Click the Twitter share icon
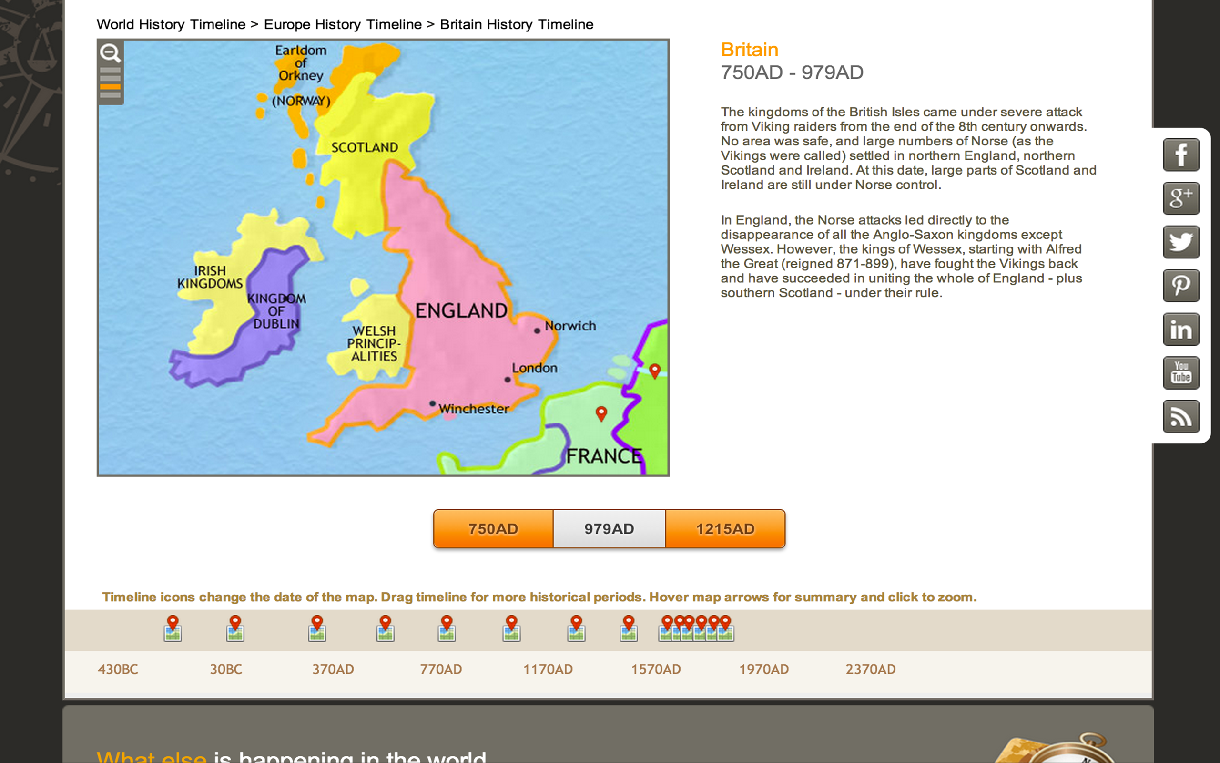Viewport: 1220px width, 763px height. [1180, 241]
